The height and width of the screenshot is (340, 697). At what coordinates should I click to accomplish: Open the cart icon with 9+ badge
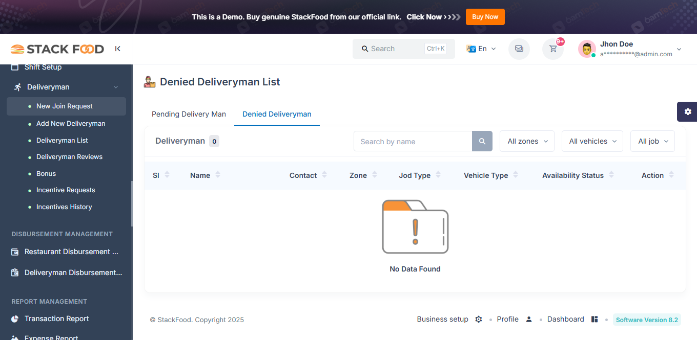point(553,49)
